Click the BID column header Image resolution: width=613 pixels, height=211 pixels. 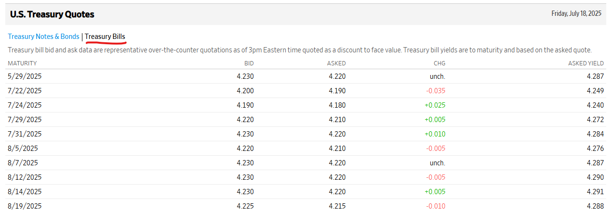pos(249,63)
